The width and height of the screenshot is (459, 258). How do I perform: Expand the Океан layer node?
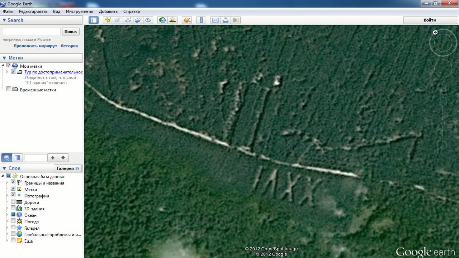7,215
